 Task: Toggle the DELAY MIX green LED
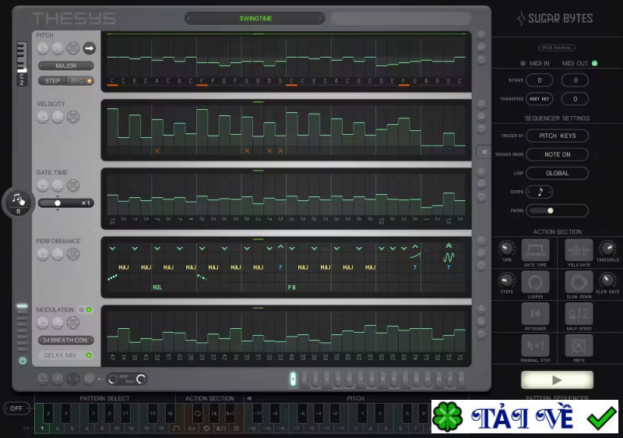89,355
